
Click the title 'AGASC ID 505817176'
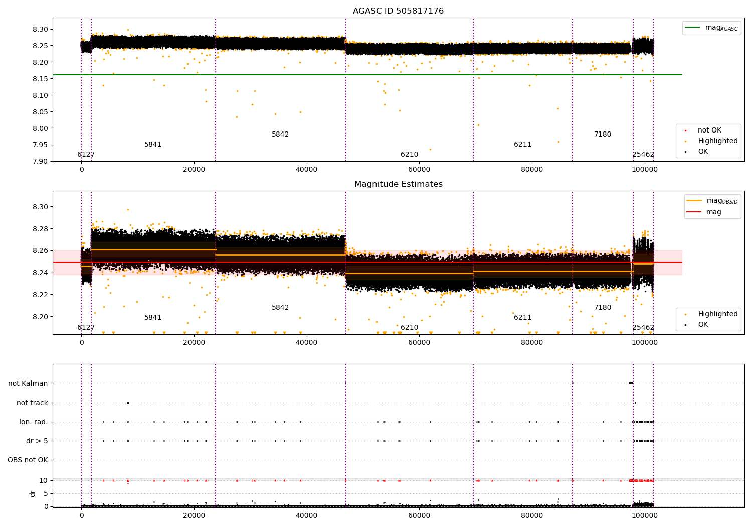click(x=398, y=11)
